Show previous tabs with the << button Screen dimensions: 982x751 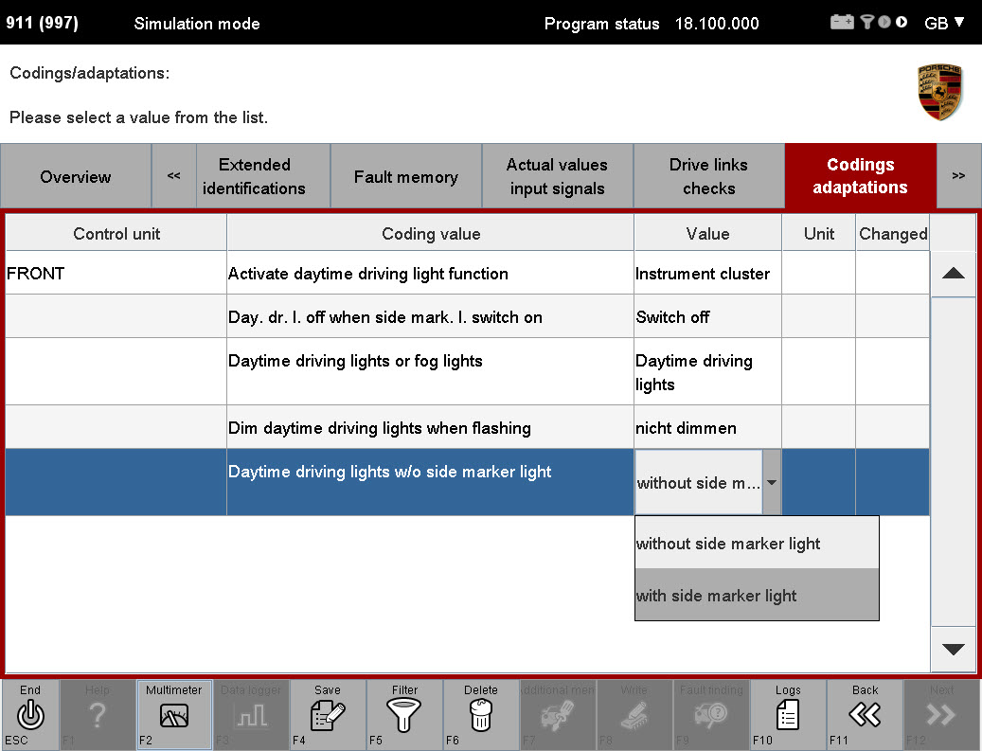174,176
